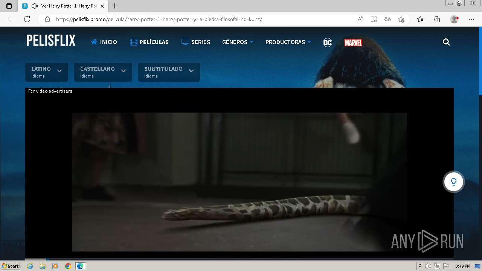Expand the GÉNEROS dropdown menu
The image size is (482, 271).
click(x=238, y=42)
